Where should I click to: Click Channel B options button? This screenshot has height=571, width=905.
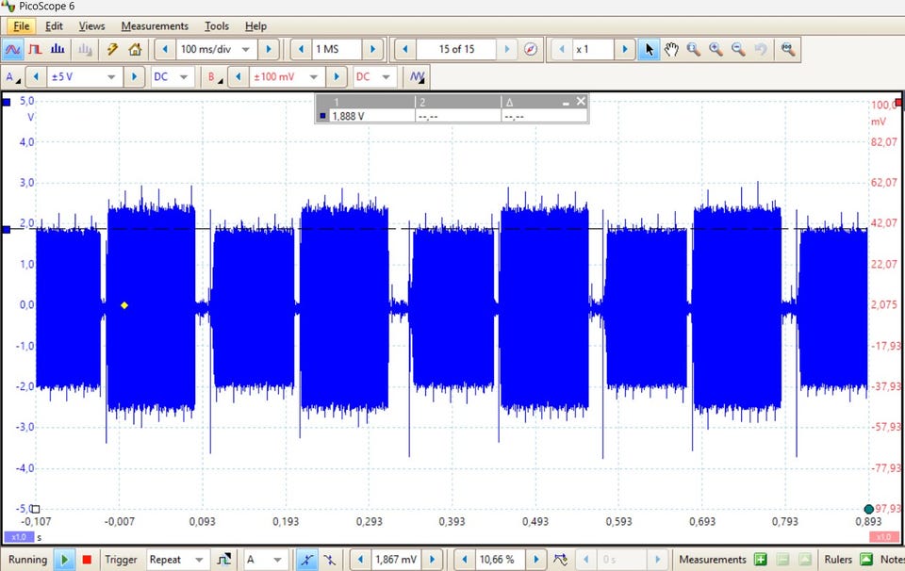click(x=215, y=77)
